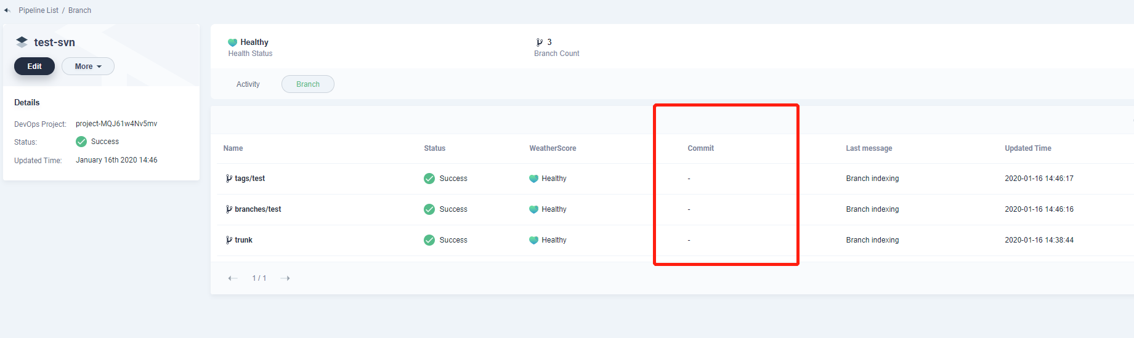Select the Branch tab

pos(308,84)
